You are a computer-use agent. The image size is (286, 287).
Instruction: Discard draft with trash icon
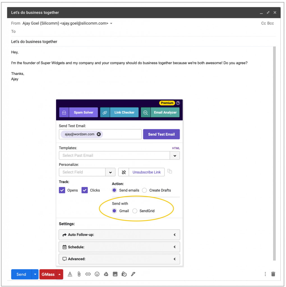point(273,274)
